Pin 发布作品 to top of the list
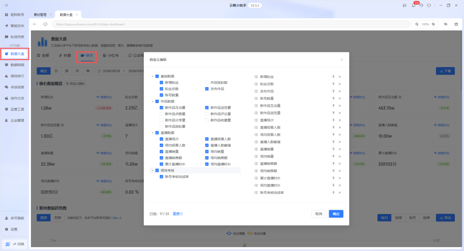This screenshot has width=464, height=251. pos(333,91)
